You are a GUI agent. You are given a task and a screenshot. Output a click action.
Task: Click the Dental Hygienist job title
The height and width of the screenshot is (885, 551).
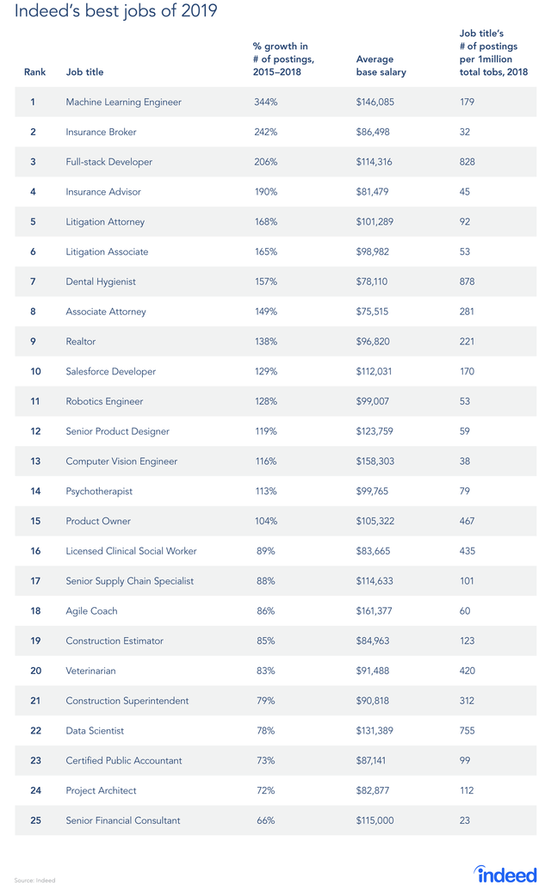[101, 282]
